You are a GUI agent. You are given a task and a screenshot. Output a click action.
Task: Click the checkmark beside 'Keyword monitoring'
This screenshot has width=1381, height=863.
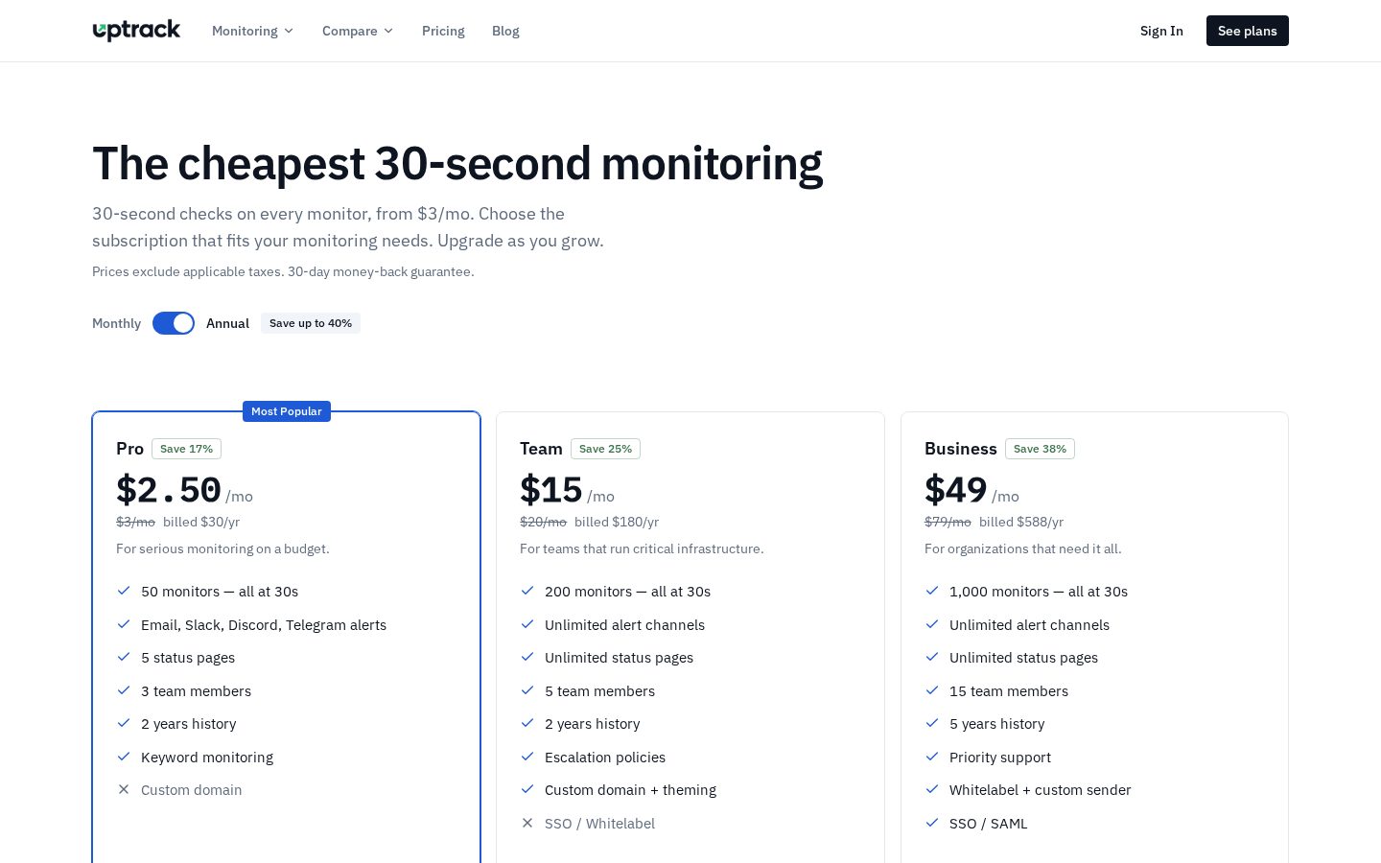coord(124,757)
